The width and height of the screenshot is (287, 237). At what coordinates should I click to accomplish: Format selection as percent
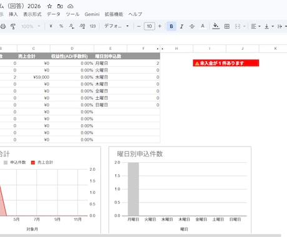(61, 26)
